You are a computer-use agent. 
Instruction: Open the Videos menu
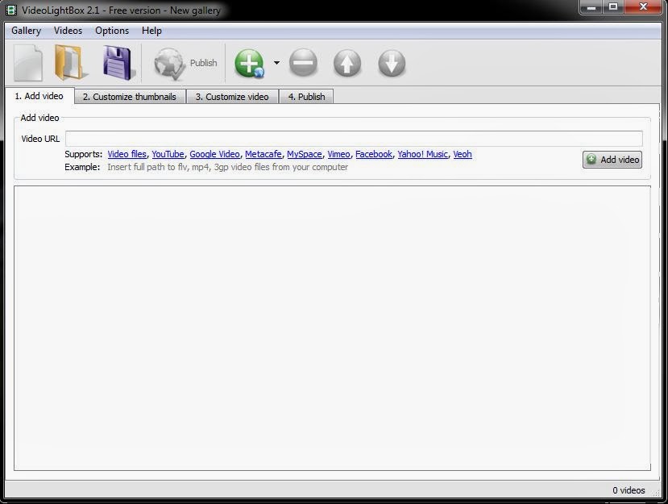68,31
